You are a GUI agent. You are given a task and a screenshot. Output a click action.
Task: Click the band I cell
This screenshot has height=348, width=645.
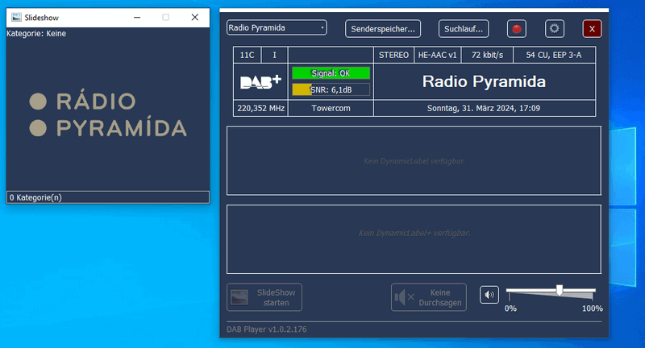[x=274, y=55]
